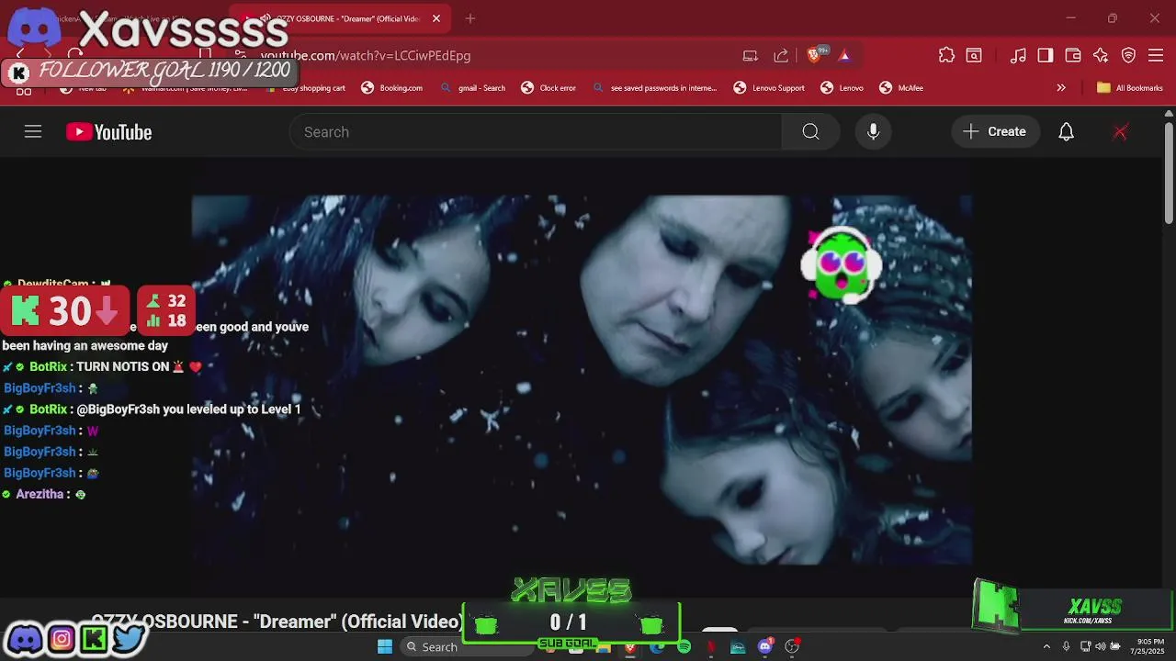Click the system tray volume icon
This screenshot has height=661, width=1176.
(1101, 647)
